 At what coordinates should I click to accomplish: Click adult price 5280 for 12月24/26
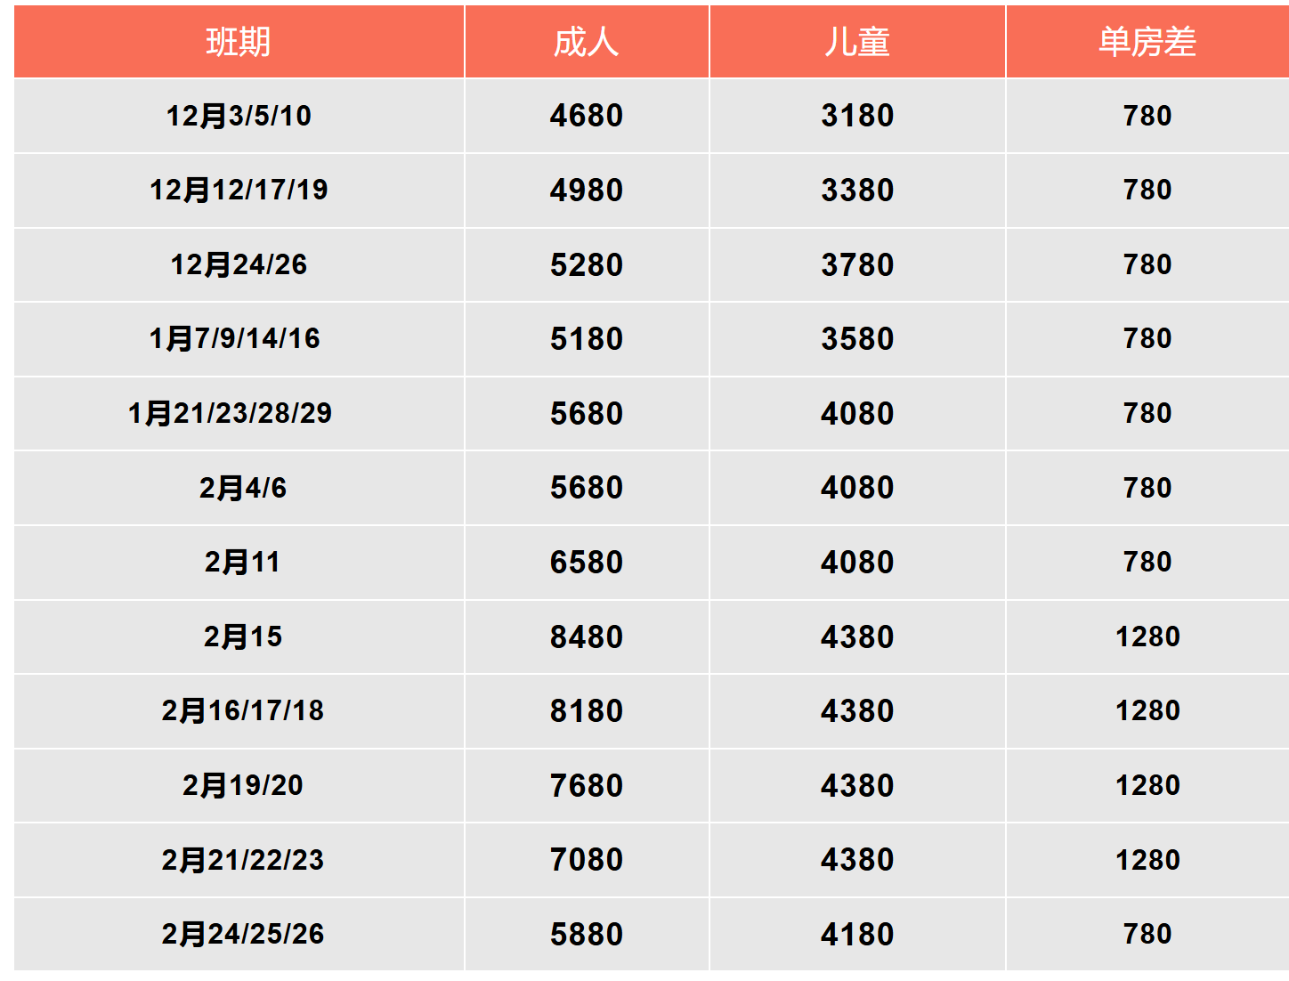tap(586, 264)
